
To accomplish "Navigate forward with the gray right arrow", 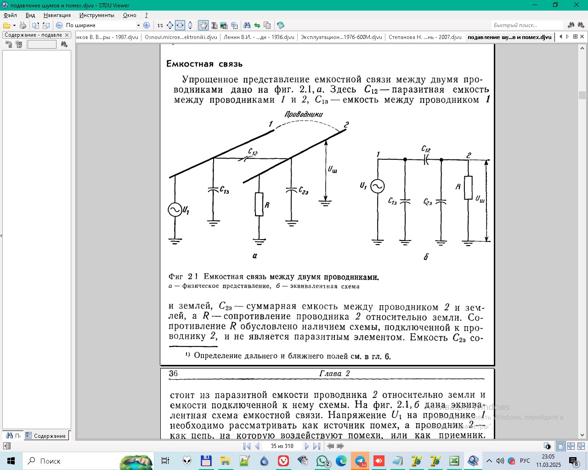I will point(340,446).
